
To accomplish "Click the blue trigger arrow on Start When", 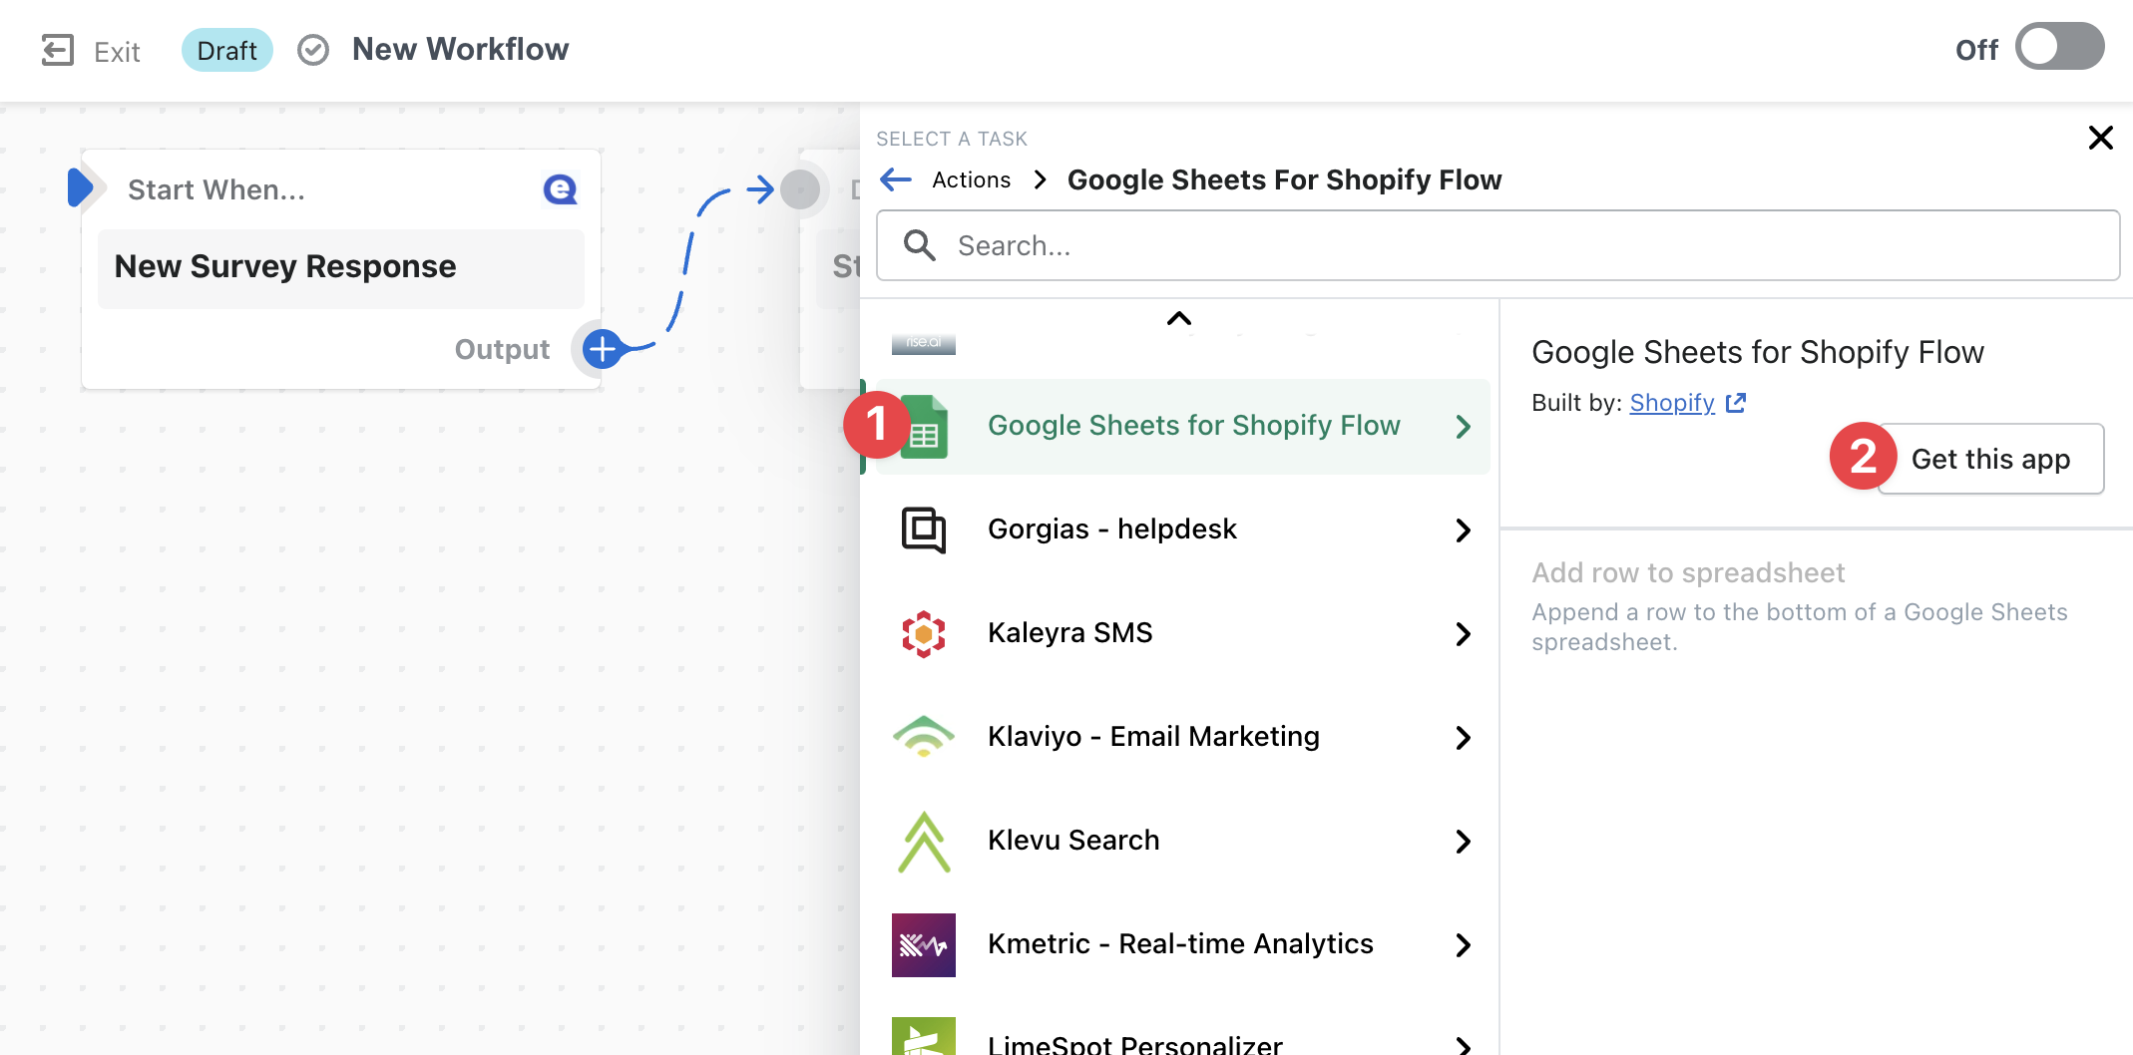I will 81,187.
